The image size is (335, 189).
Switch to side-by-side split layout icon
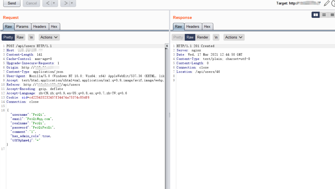316,15
